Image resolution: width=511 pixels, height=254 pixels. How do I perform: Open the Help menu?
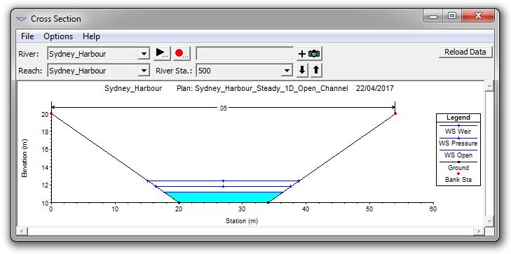91,36
